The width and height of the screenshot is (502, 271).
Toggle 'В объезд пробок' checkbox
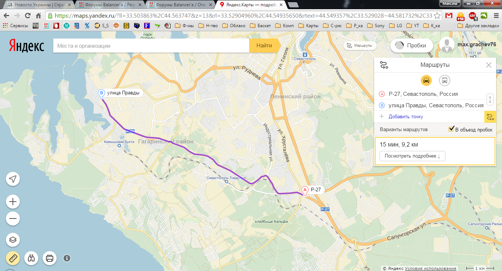(451, 129)
